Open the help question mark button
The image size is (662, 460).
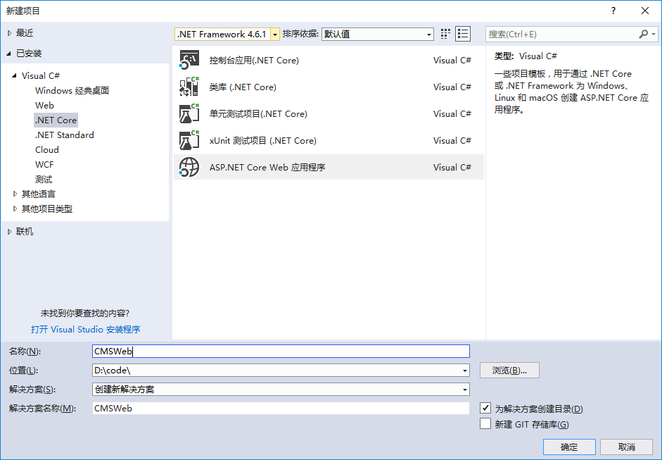pos(613,11)
